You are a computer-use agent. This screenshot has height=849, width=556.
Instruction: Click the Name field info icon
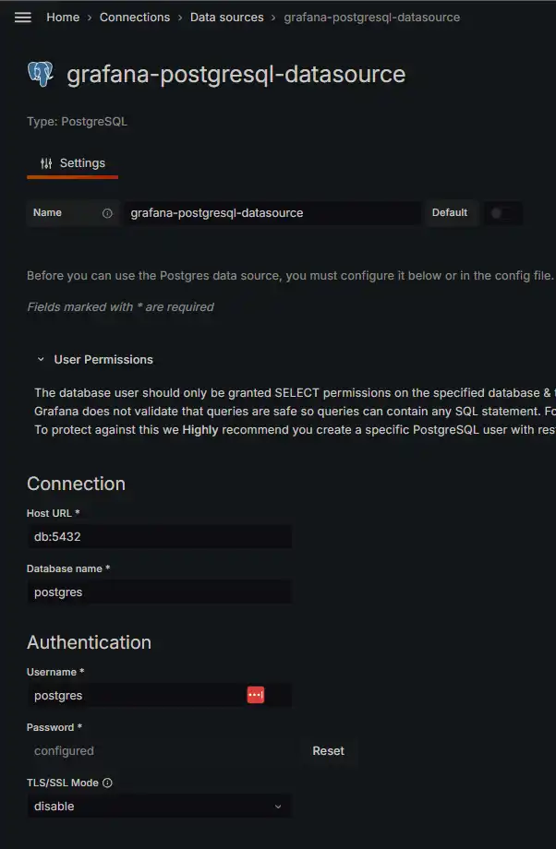click(107, 213)
